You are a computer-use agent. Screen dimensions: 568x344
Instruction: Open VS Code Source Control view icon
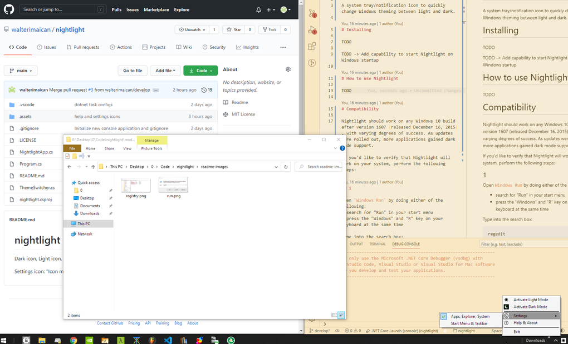tap(312, 13)
